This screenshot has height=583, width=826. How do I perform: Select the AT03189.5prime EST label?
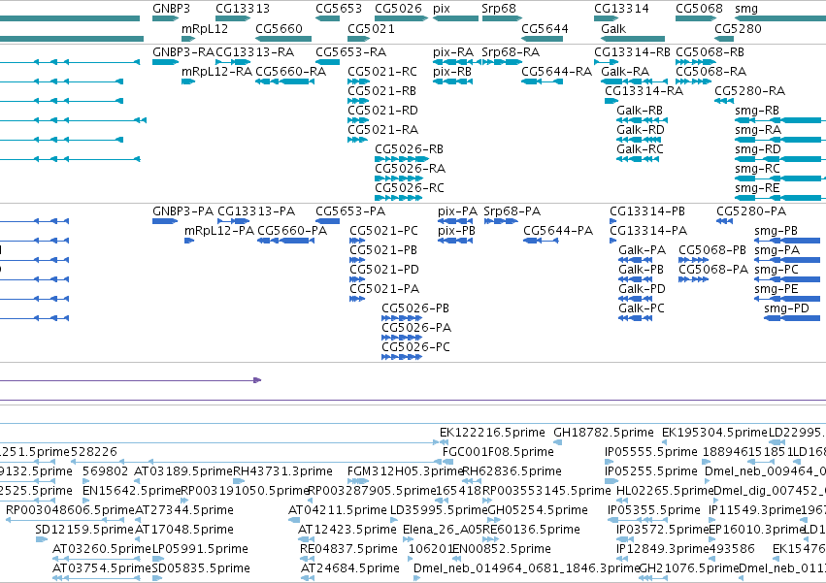tap(183, 471)
